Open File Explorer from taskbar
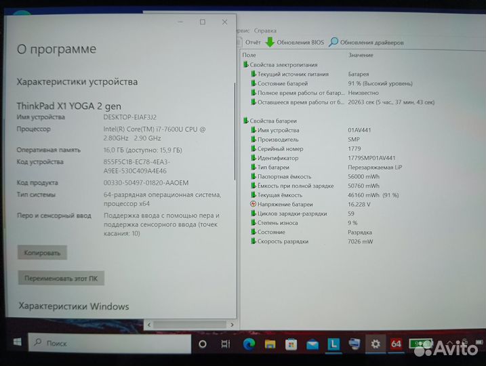This screenshot has width=486, height=366. 270,344
